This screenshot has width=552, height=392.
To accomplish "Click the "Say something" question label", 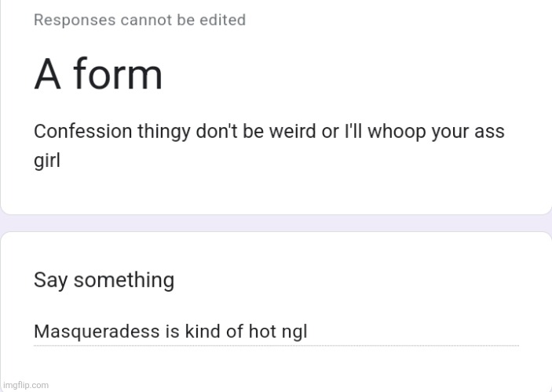I will pyautogui.click(x=104, y=280).
